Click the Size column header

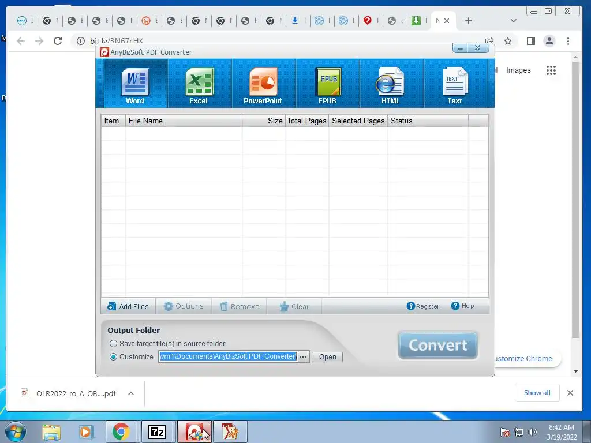click(x=263, y=121)
